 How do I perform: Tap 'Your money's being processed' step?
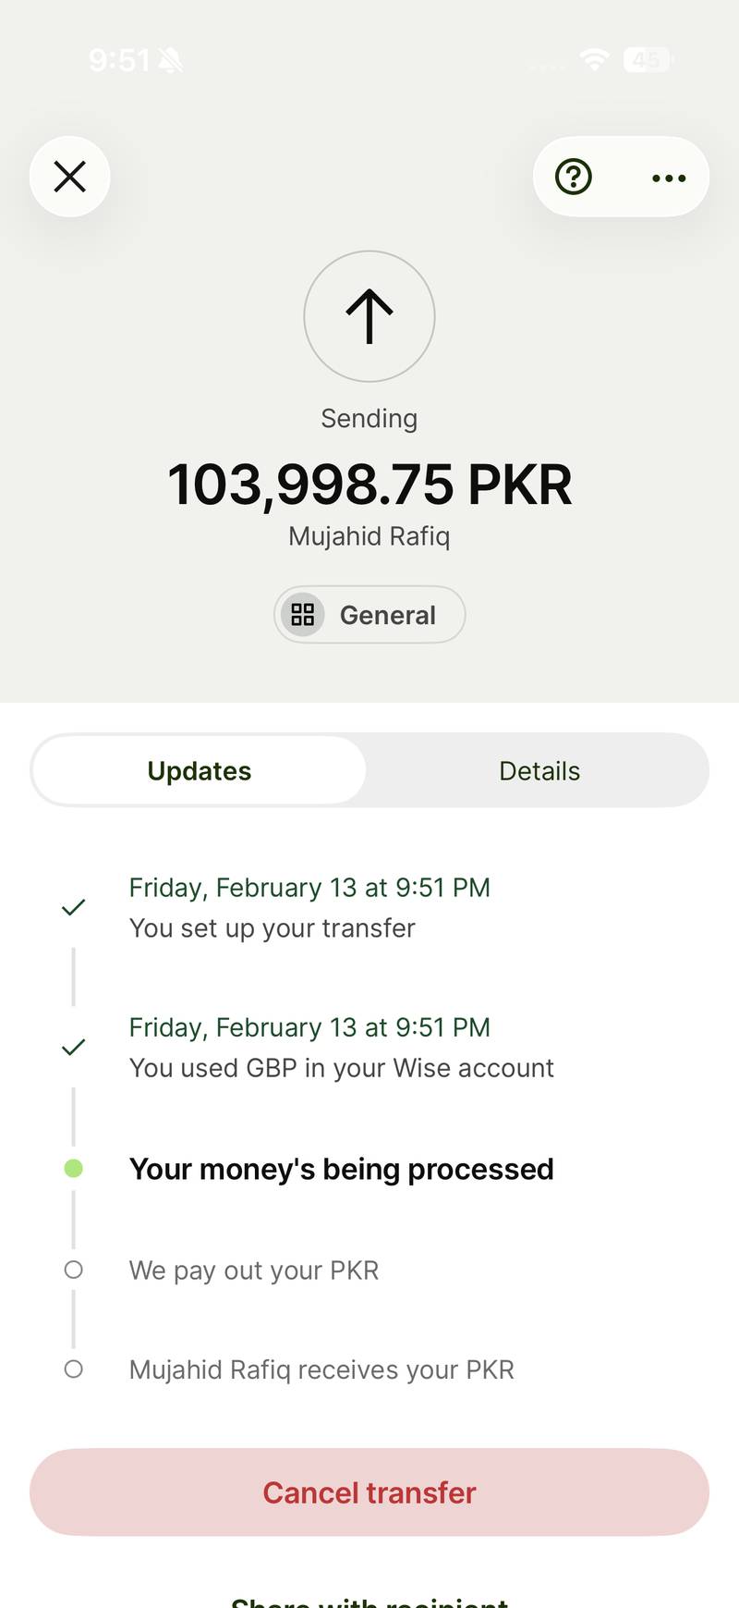click(341, 1169)
